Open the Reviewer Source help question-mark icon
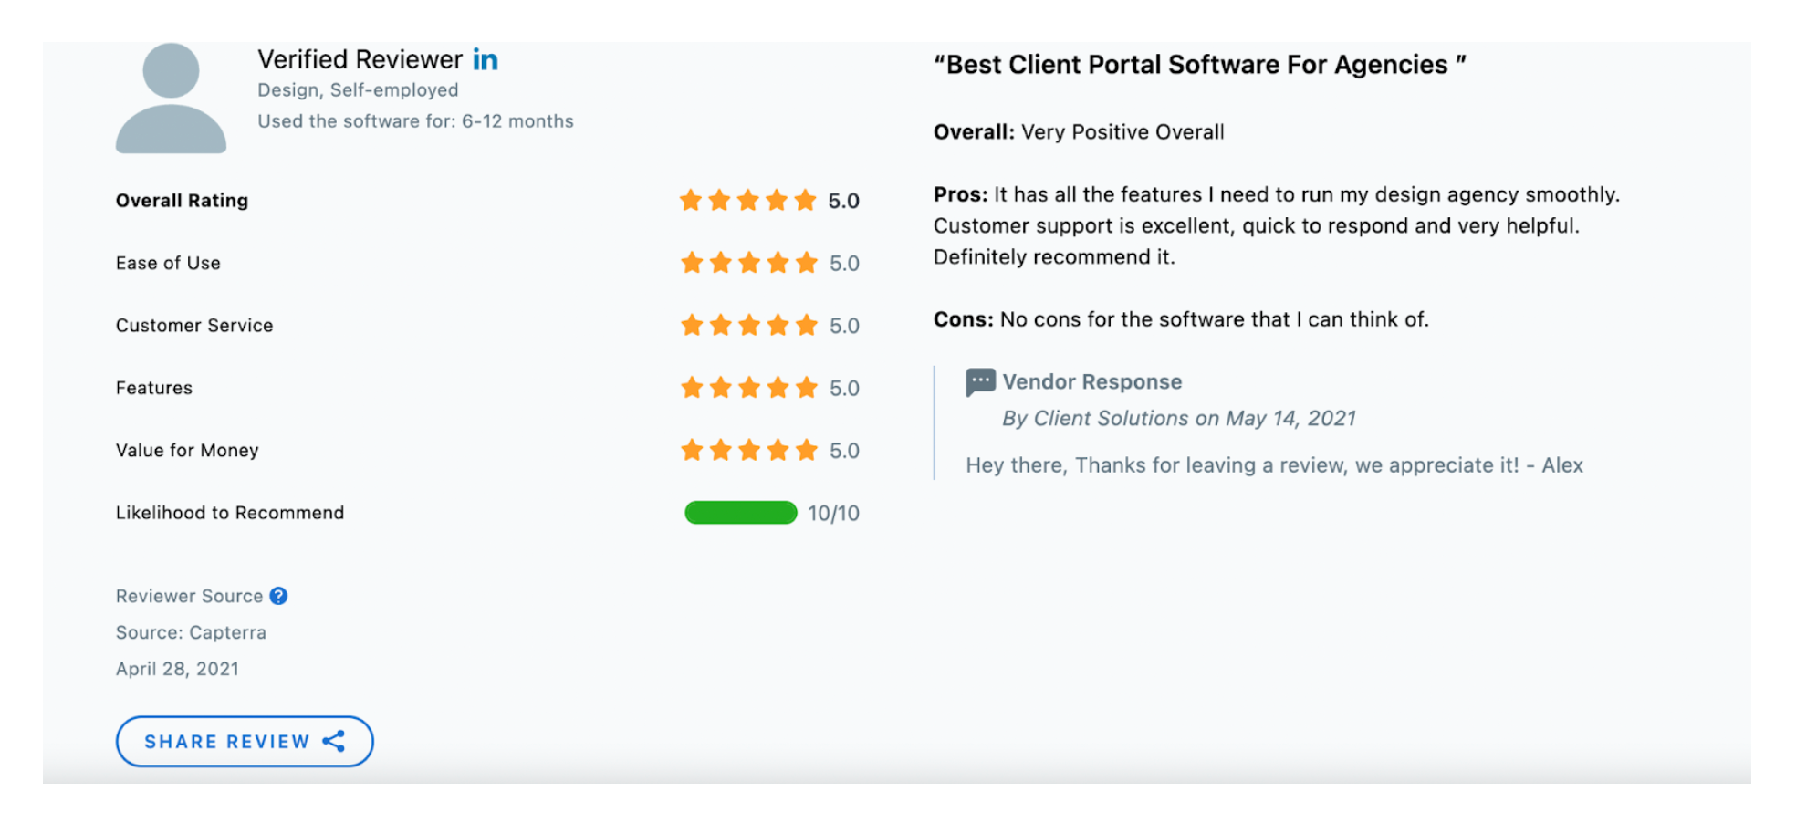The height and width of the screenshot is (823, 1796). pyautogui.click(x=279, y=596)
